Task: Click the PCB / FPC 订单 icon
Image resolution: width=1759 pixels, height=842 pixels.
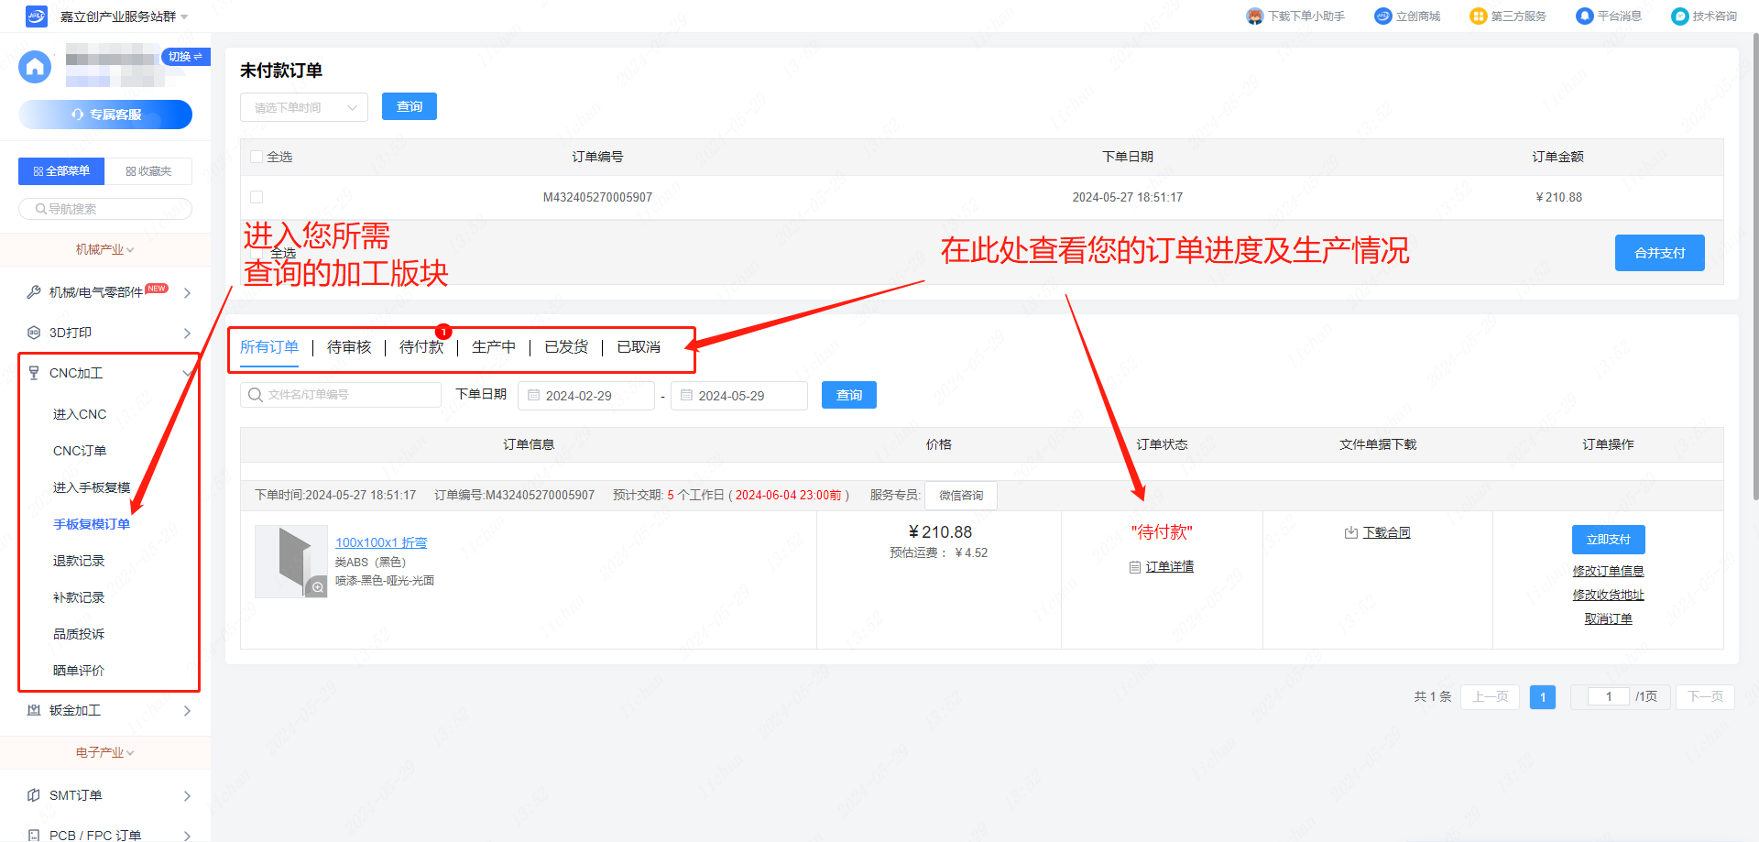Action: click(x=34, y=835)
